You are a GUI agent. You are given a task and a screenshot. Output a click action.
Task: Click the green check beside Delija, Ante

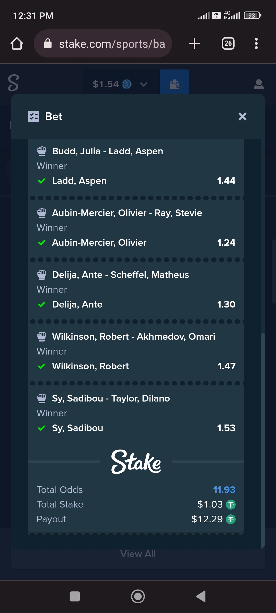(x=41, y=304)
